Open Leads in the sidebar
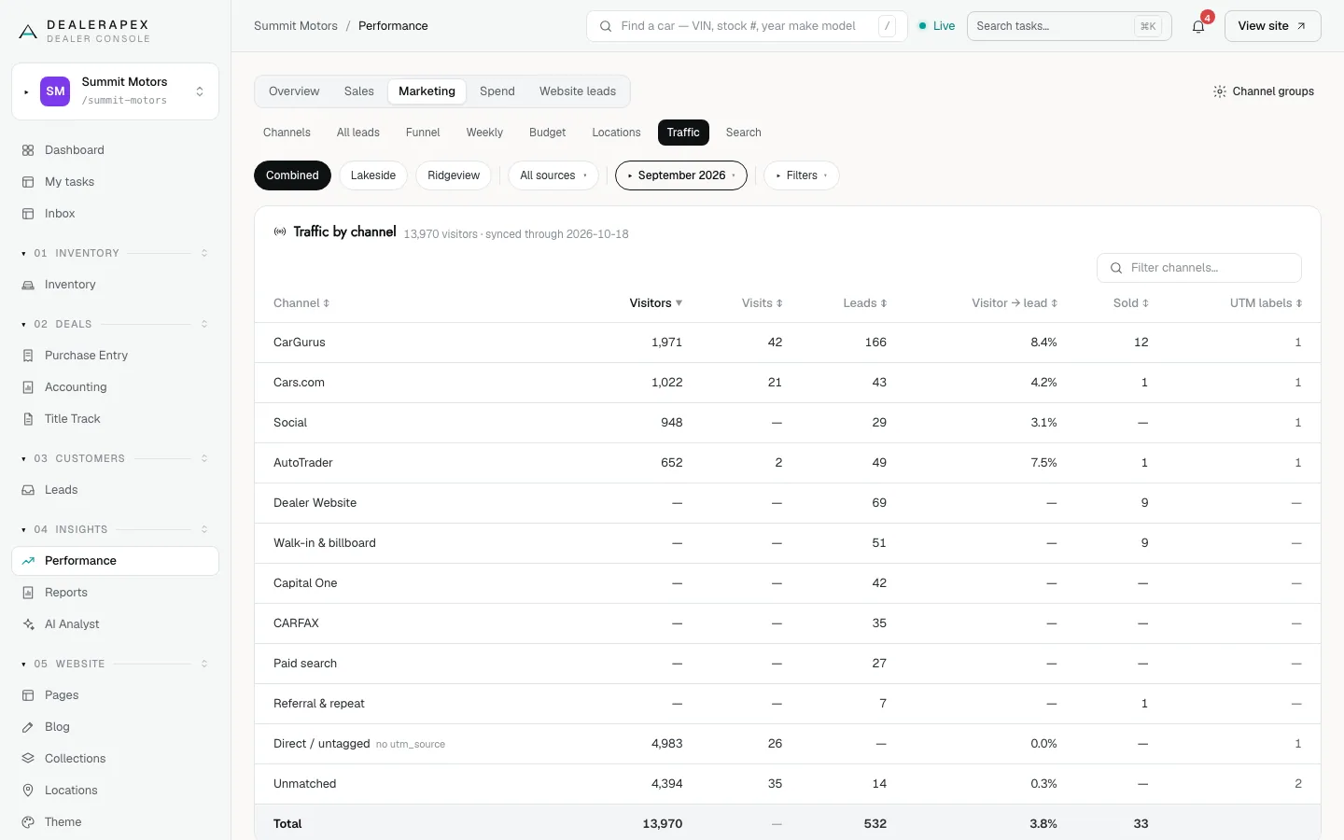Viewport: 1344px width, 840px height. click(115, 490)
